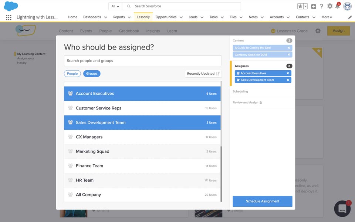355x222 pixels.
Task: Open the Learn tab
Action: (x=172, y=31)
